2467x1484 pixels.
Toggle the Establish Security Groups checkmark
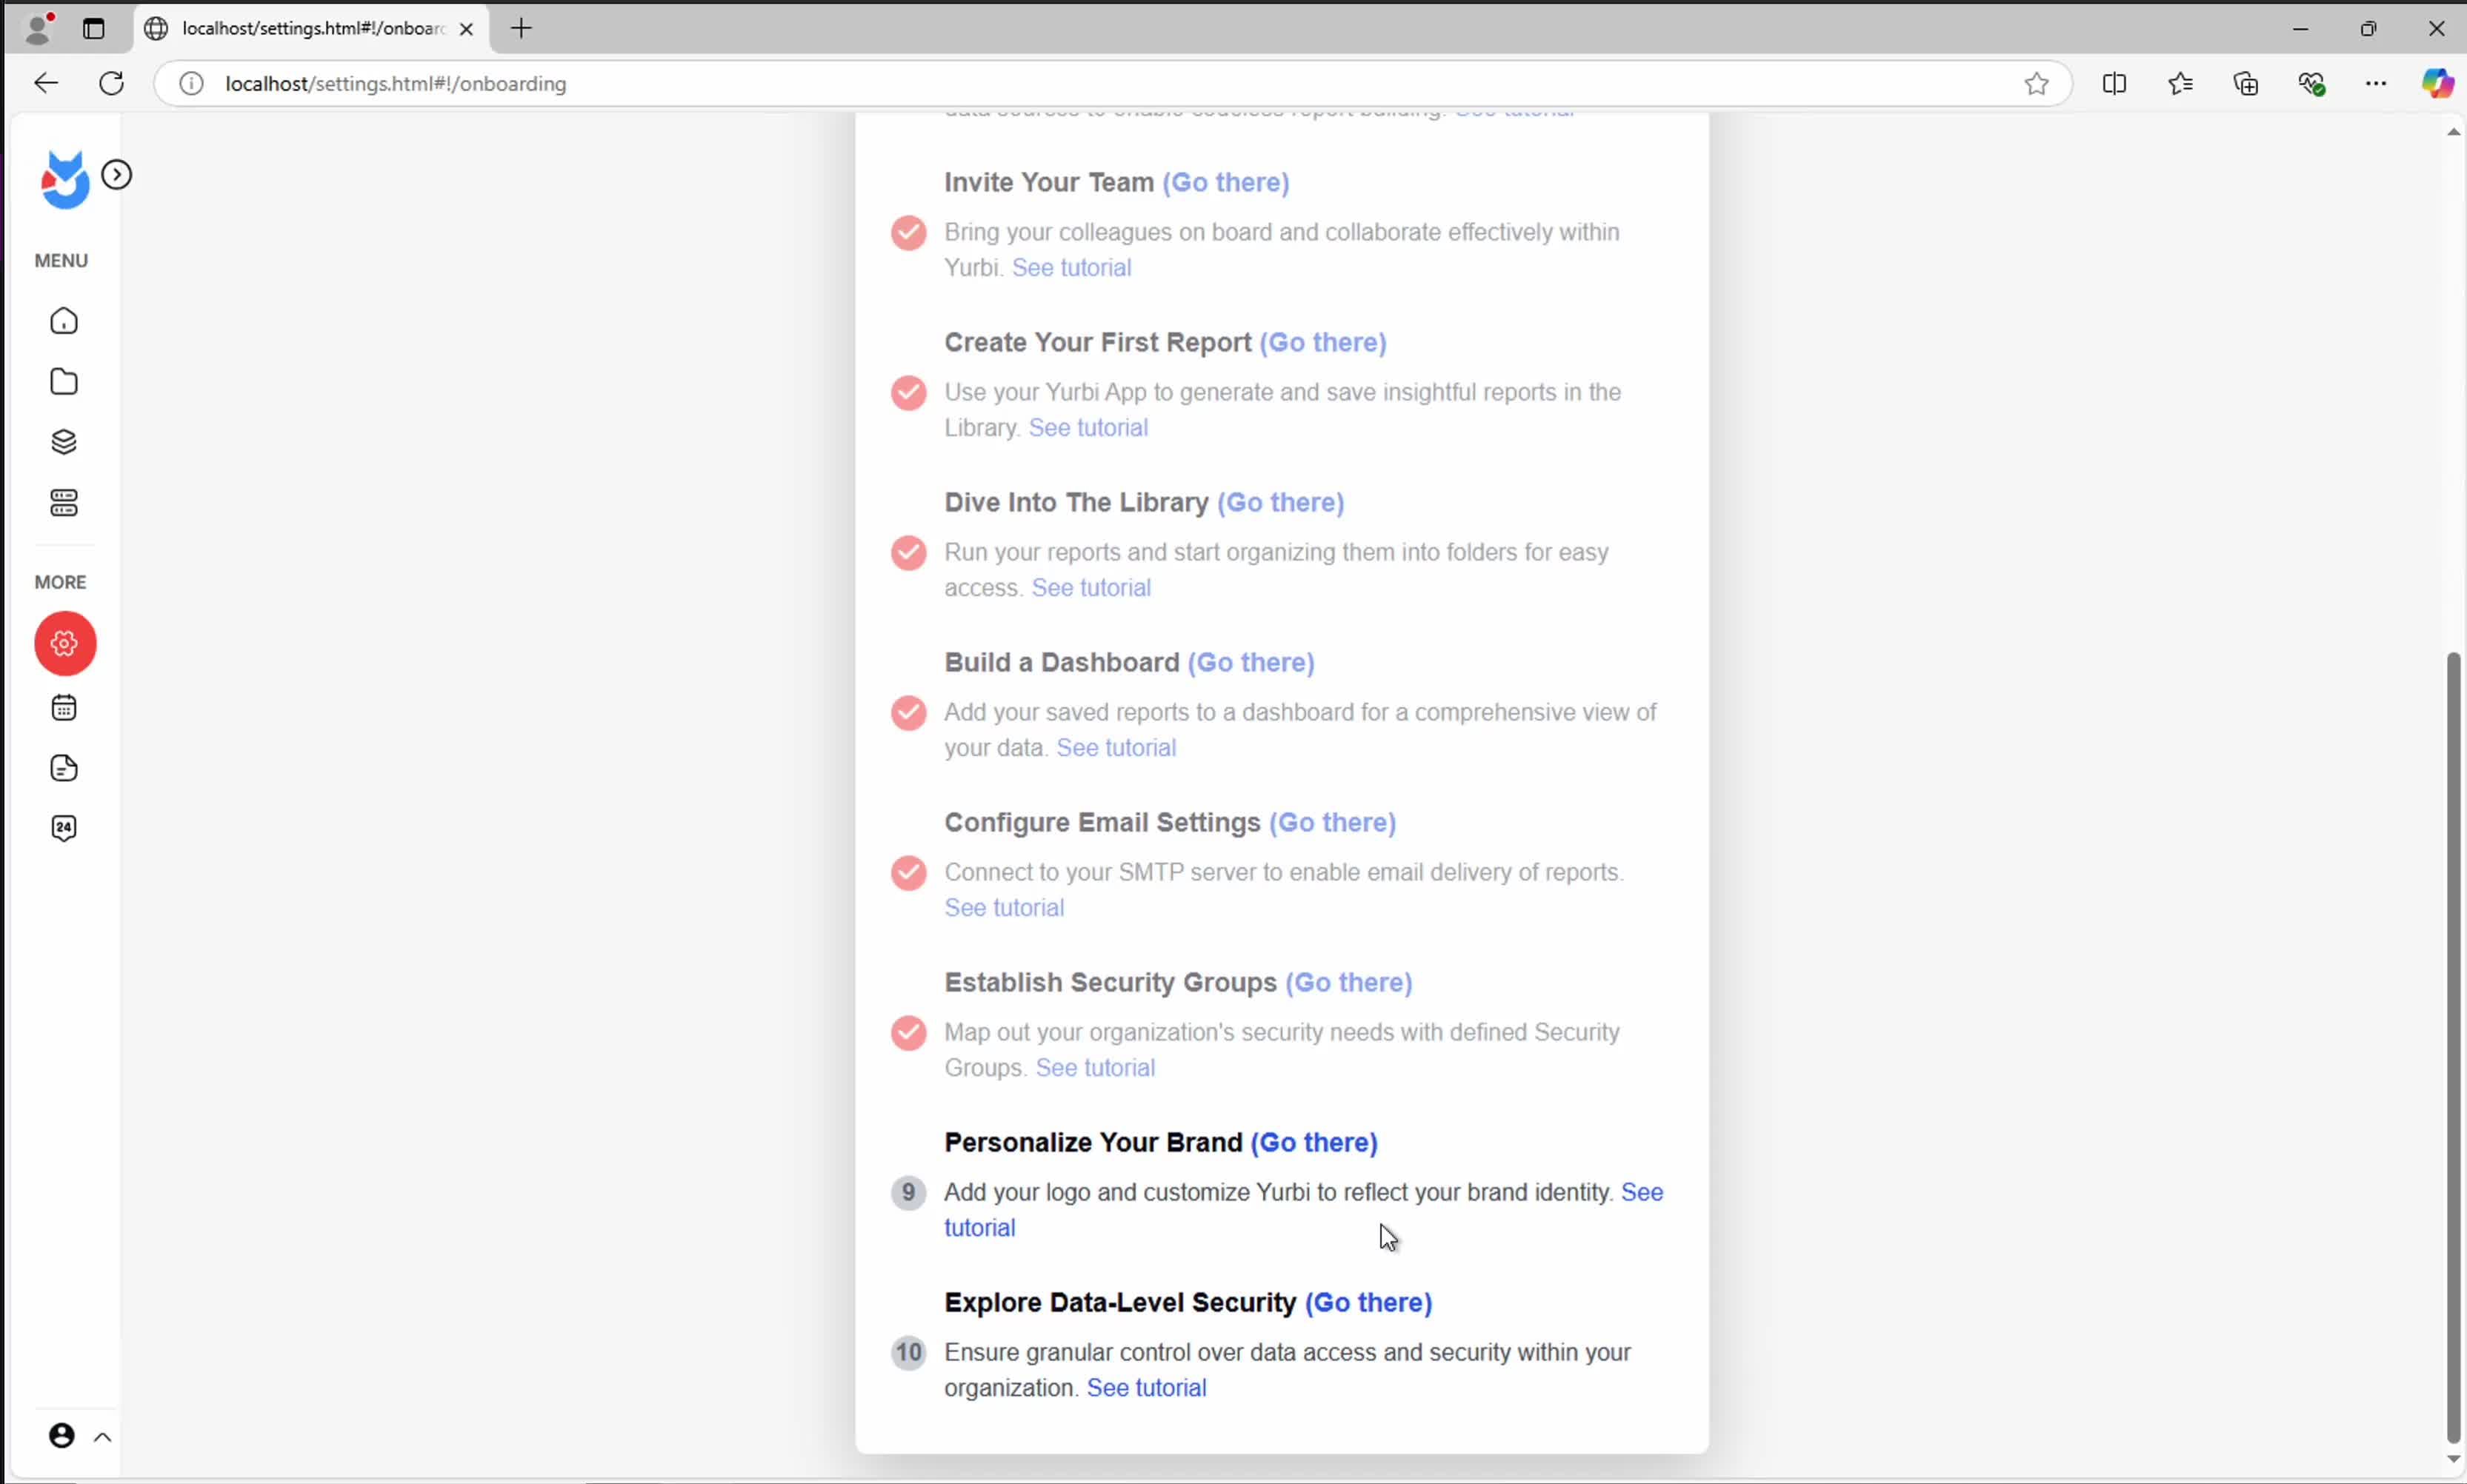point(908,1032)
